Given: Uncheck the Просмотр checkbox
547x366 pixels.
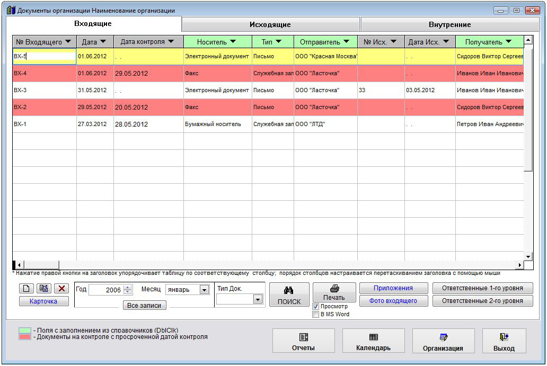Looking at the screenshot, I should pos(316,307).
